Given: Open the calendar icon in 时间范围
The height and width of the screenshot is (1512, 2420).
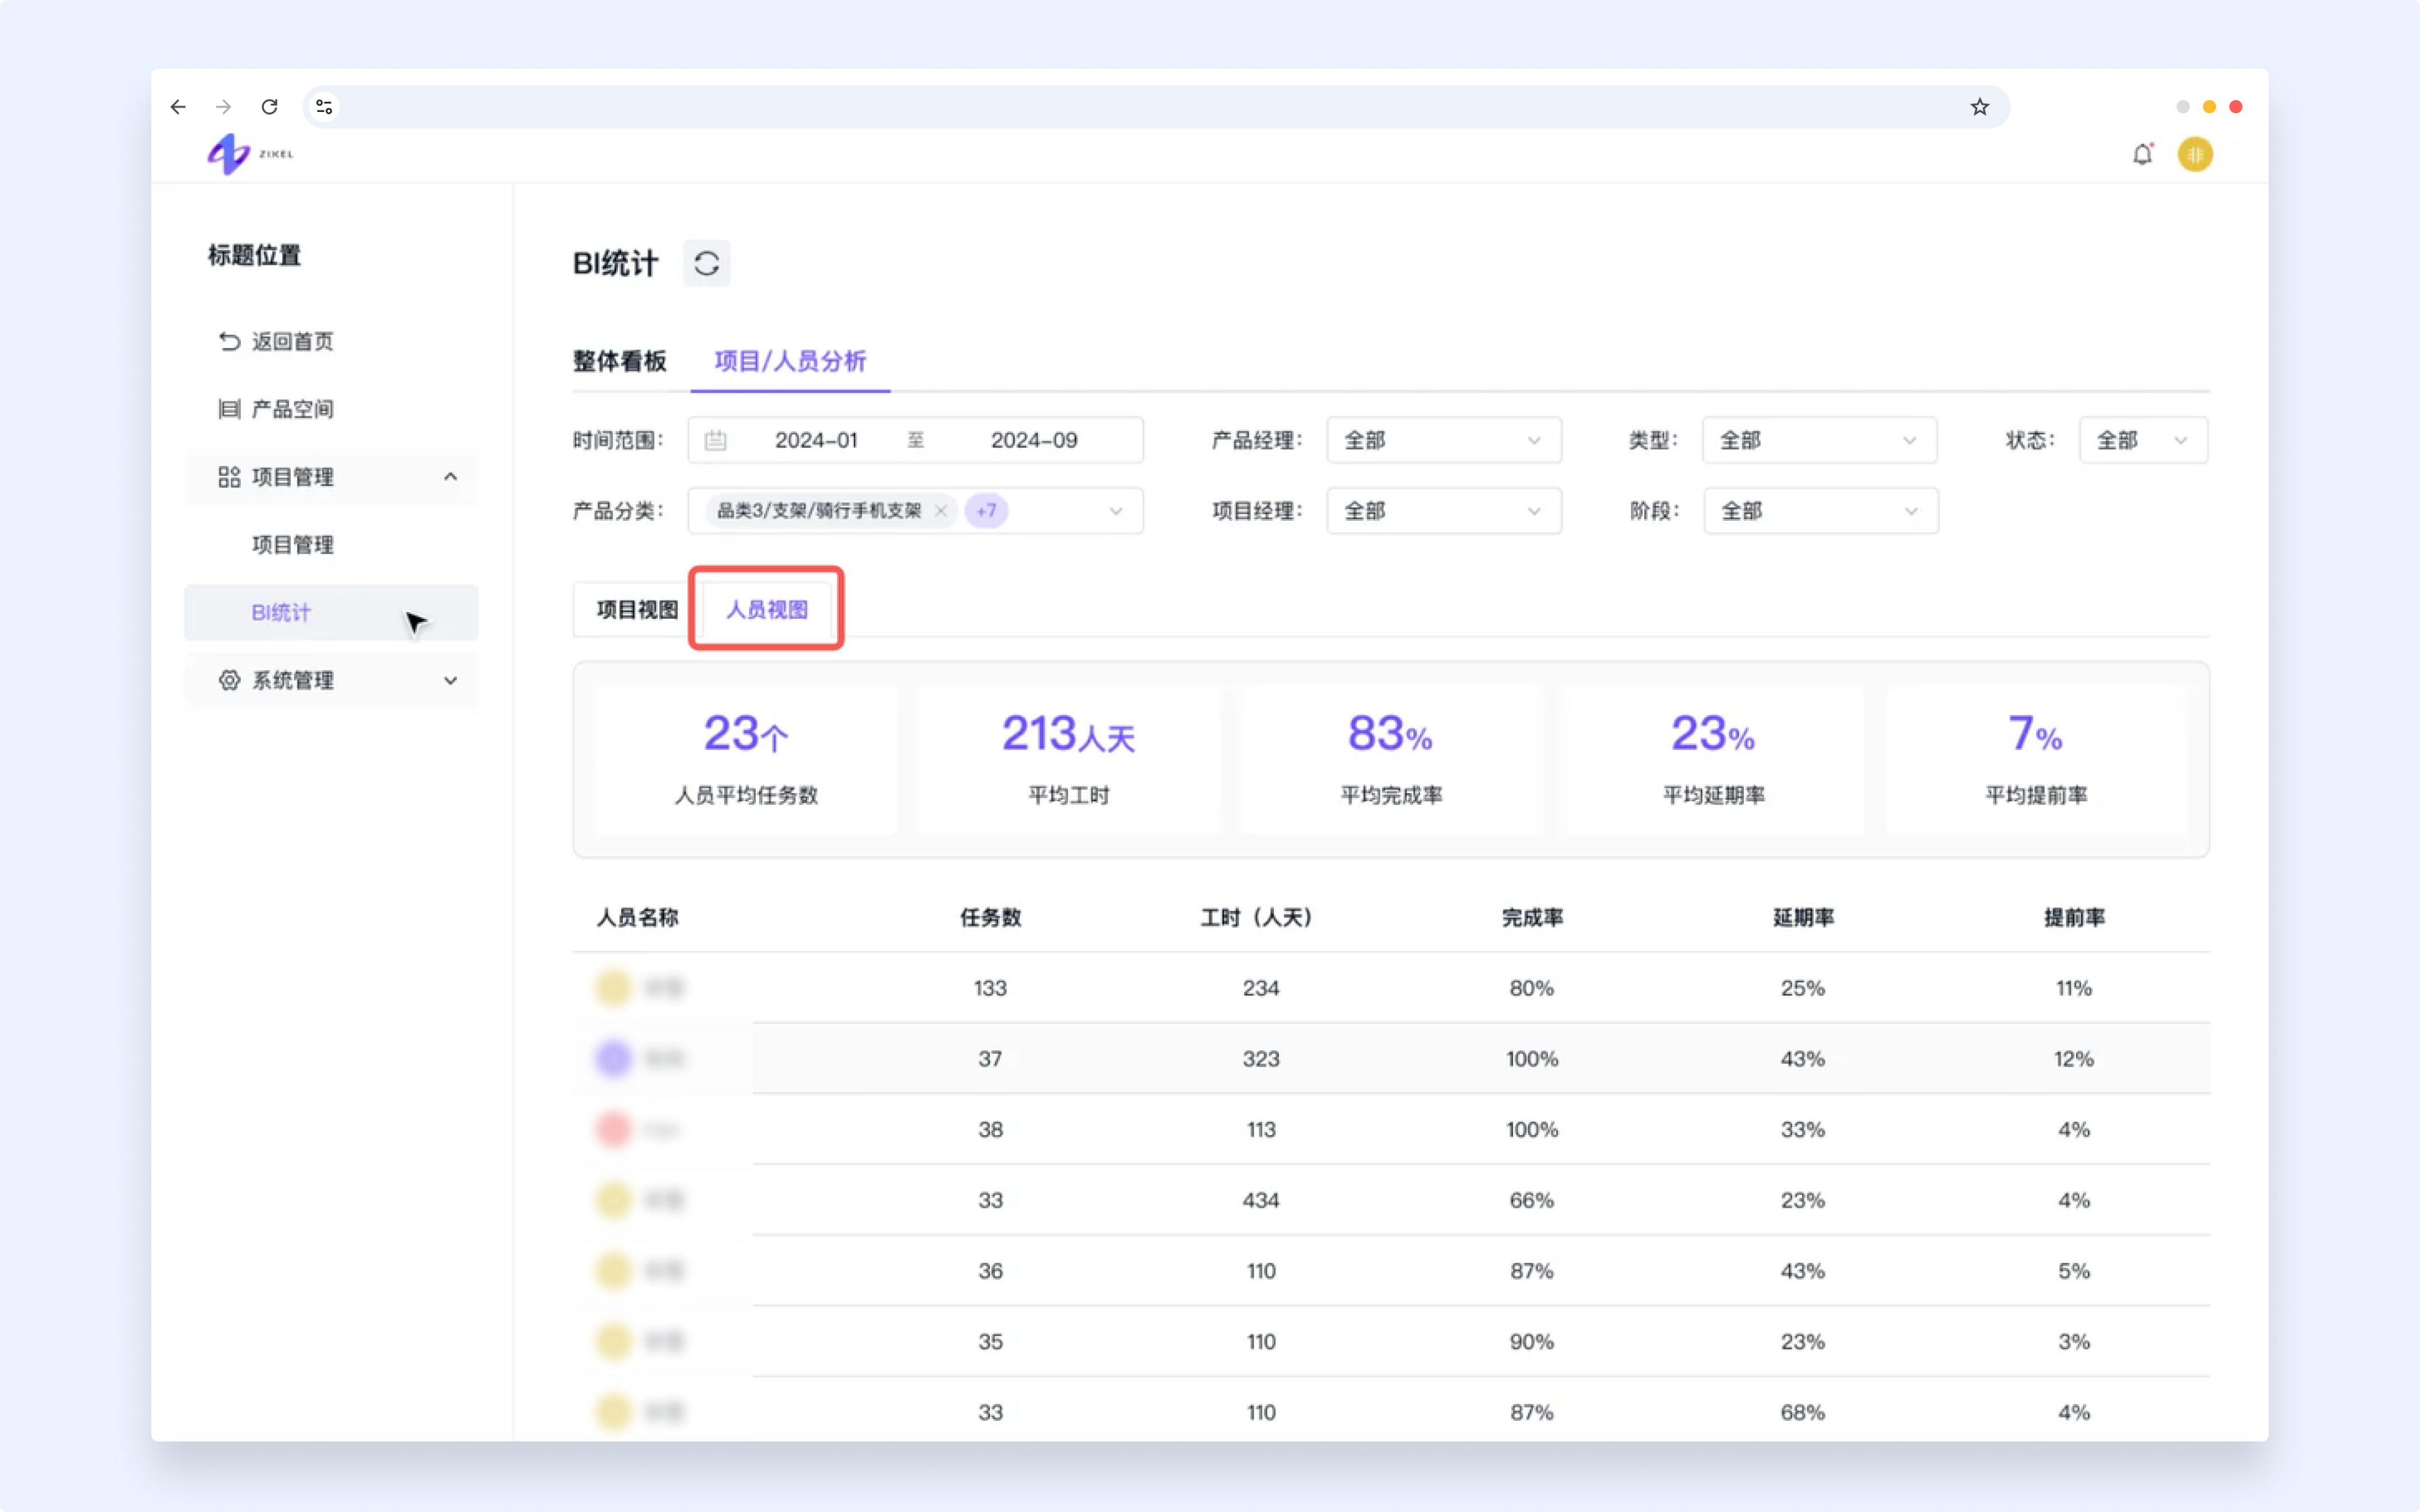Looking at the screenshot, I should (x=715, y=440).
